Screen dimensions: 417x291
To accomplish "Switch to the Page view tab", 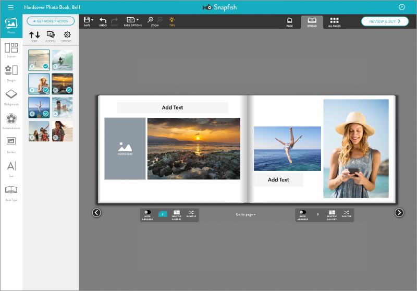I will point(289,21).
